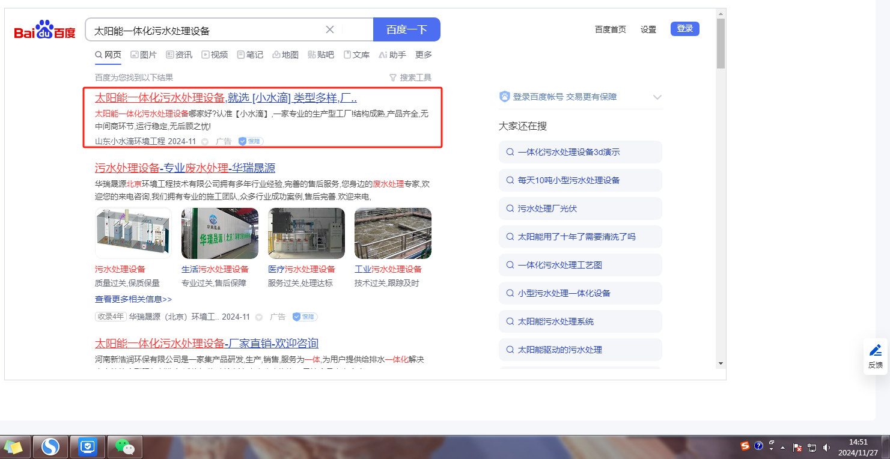Click the Baidu logo
Viewport: 890px width, 459px height.
point(45,29)
